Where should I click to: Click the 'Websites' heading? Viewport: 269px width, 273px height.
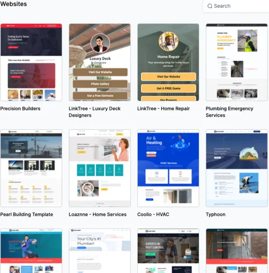point(14,4)
